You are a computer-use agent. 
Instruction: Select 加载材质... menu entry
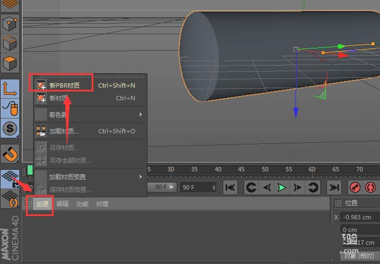[64, 131]
